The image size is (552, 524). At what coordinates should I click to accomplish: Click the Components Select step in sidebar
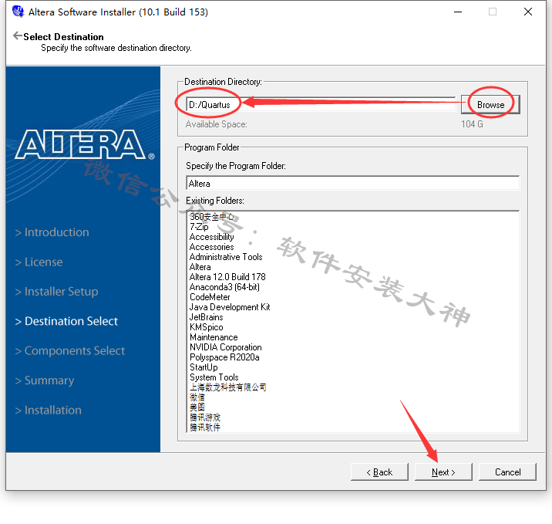[70, 351]
